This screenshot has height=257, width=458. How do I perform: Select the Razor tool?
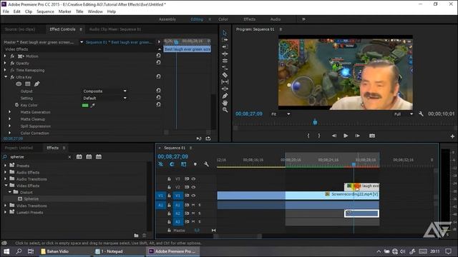[225, 75]
